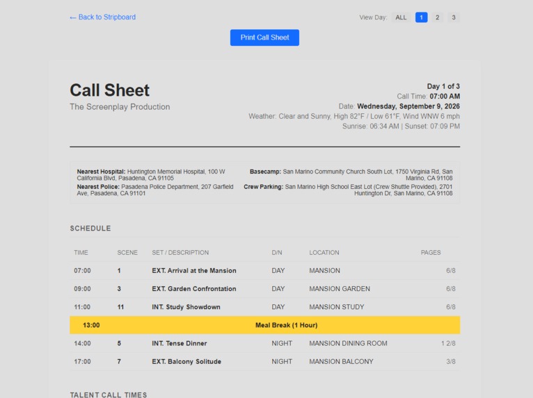Viewport: 533px width, 398px height.
Task: Click the 13:00 meal break time
Action: pyautogui.click(x=91, y=325)
